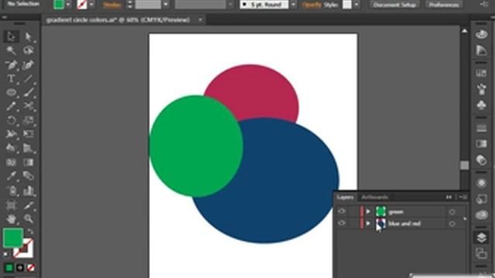Select the Magic Wand tool
This screenshot has height=278, width=495.
pos(11,50)
